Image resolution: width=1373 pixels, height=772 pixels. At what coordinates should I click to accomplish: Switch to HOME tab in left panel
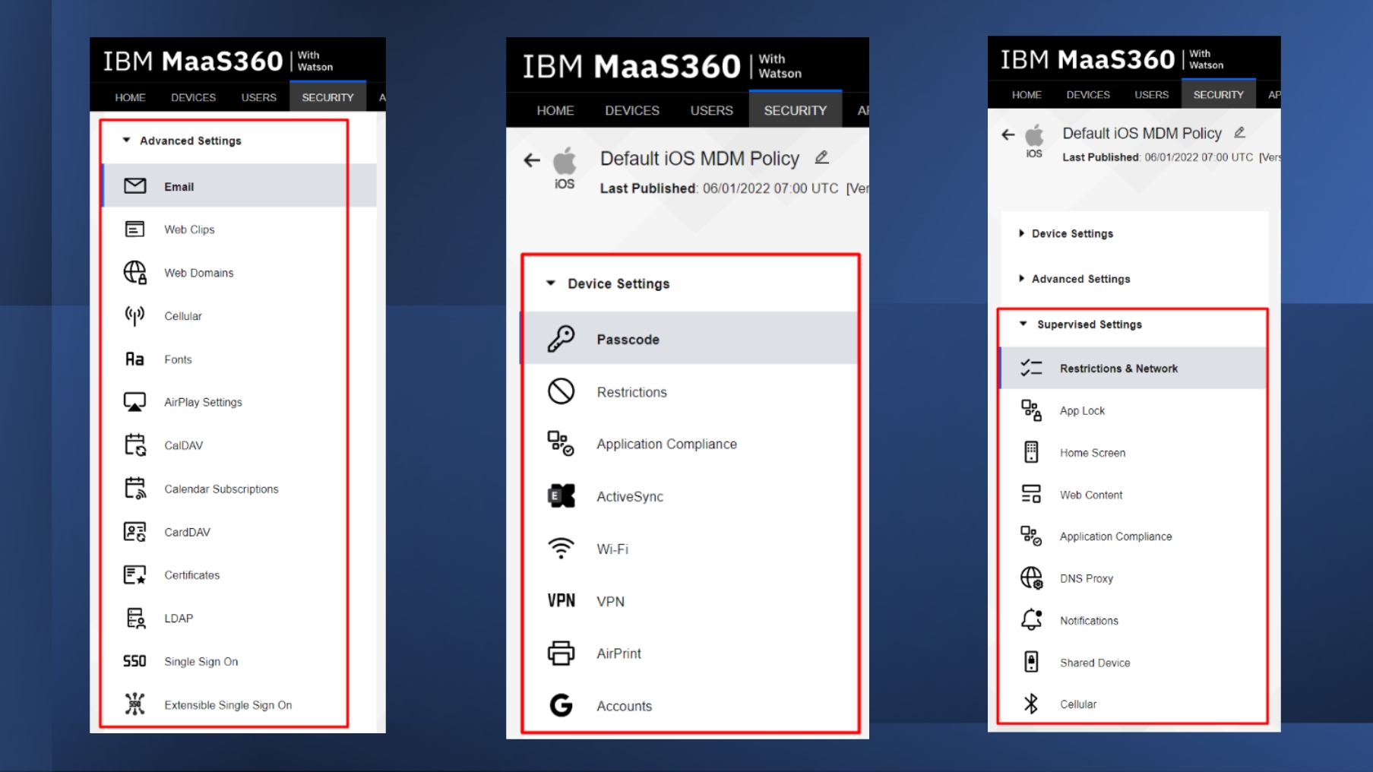pyautogui.click(x=130, y=97)
